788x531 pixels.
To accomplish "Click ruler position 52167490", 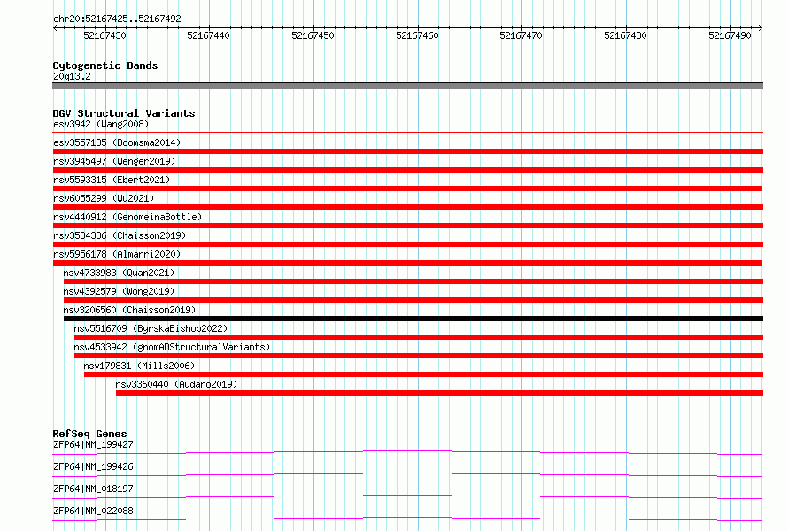I will 730,35.
